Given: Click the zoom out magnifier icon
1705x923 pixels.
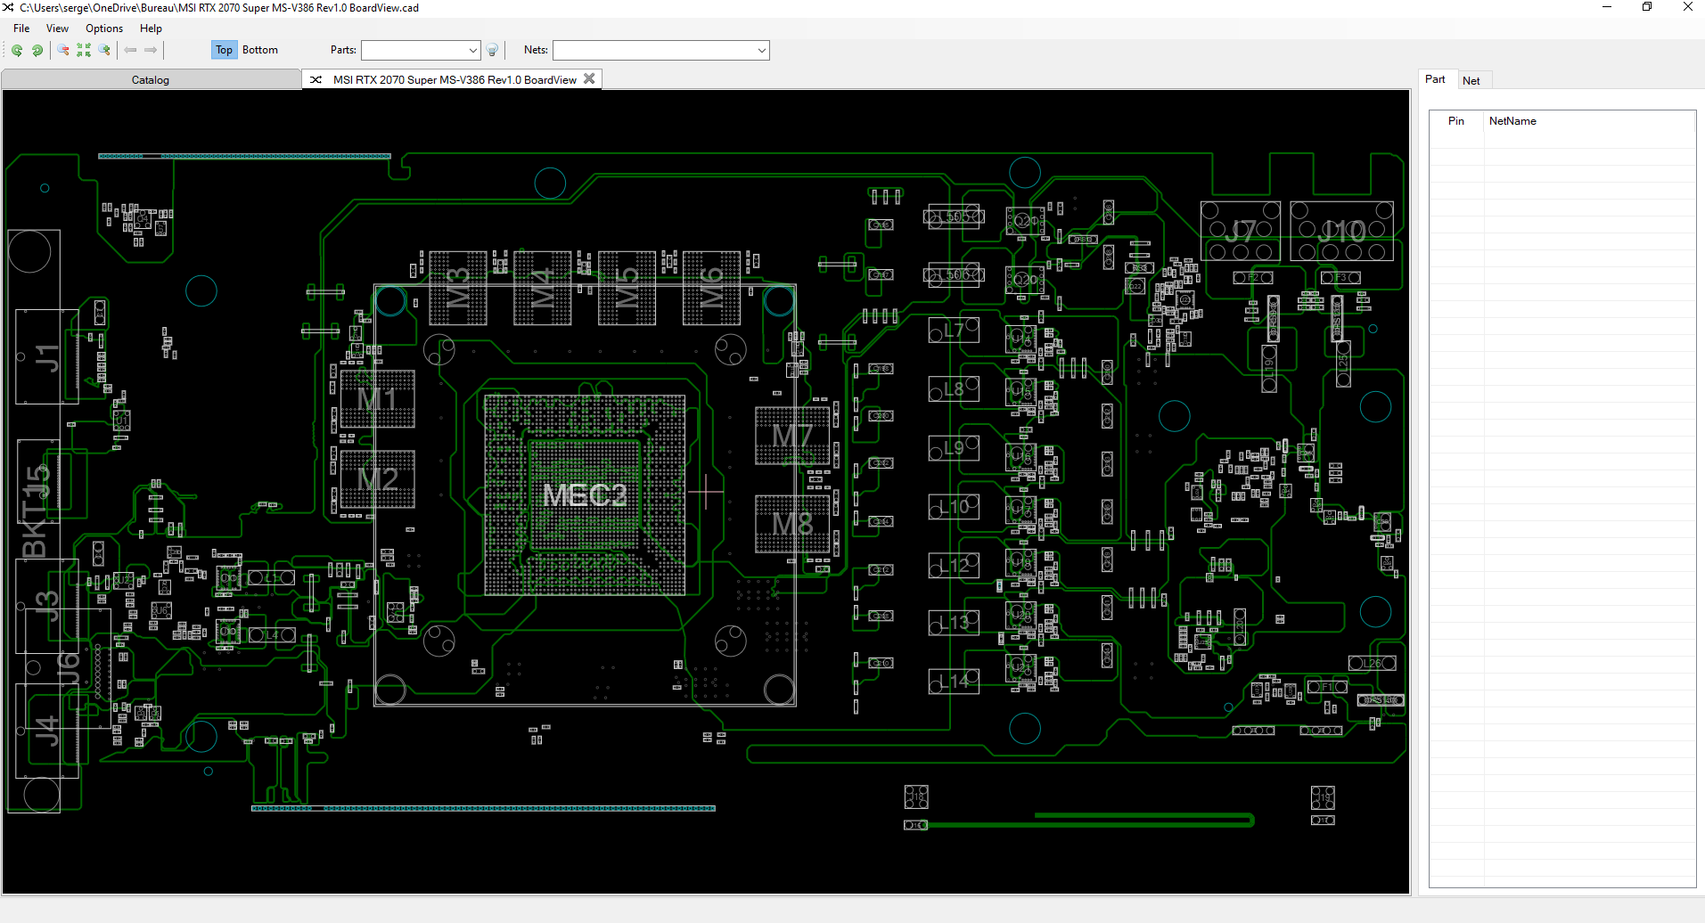Looking at the screenshot, I should [x=63, y=51].
